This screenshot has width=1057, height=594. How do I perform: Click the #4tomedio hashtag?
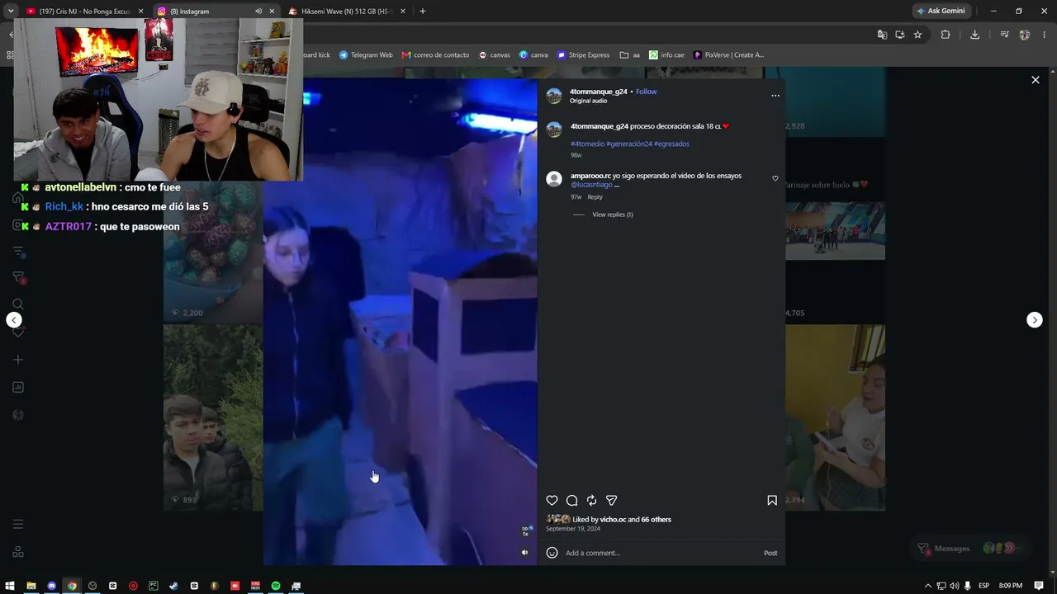click(x=587, y=144)
